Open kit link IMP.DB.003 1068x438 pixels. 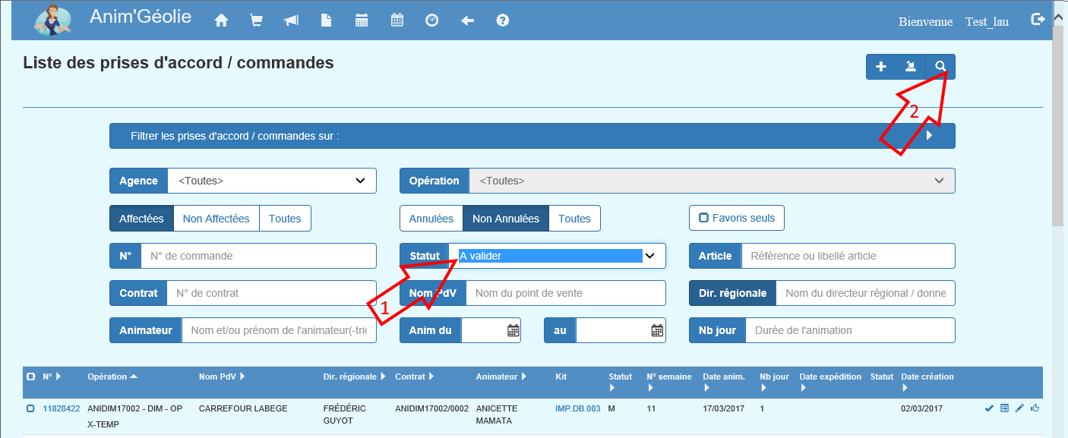point(577,408)
